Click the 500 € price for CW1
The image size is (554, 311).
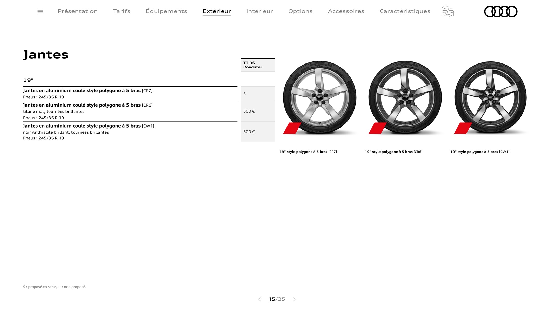point(258,132)
